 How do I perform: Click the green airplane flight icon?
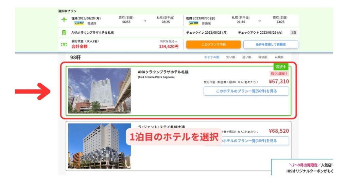(x=64, y=19)
